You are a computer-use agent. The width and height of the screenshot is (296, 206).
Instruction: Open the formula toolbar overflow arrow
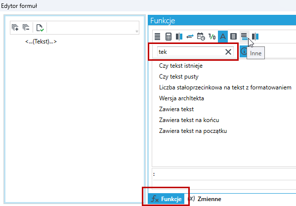(137, 31)
